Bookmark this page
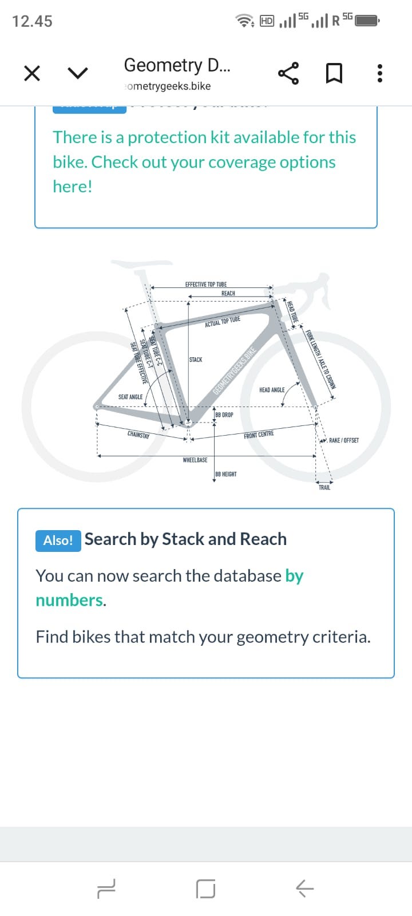Screen dimensions: 412x916 [x=334, y=73]
